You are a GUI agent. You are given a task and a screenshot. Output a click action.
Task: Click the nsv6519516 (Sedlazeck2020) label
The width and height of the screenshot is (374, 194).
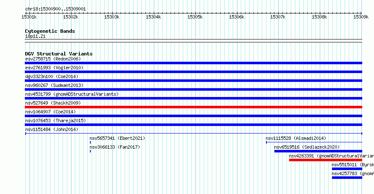pos(307,147)
